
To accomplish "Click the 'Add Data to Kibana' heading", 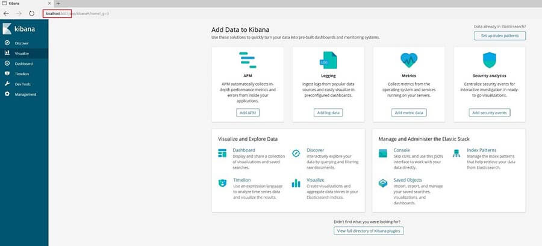I will (240, 29).
